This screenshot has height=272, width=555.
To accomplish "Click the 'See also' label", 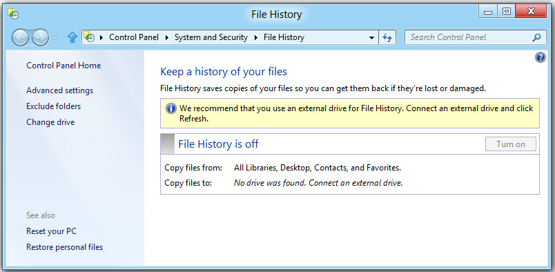I will tap(41, 215).
